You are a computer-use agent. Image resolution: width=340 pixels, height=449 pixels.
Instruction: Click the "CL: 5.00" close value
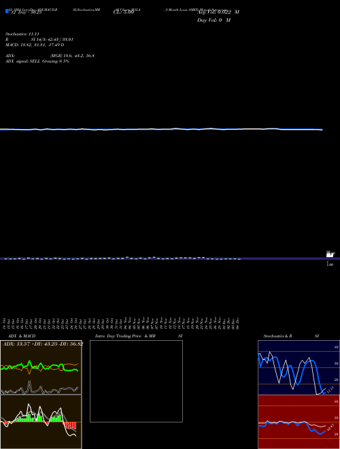click(124, 13)
